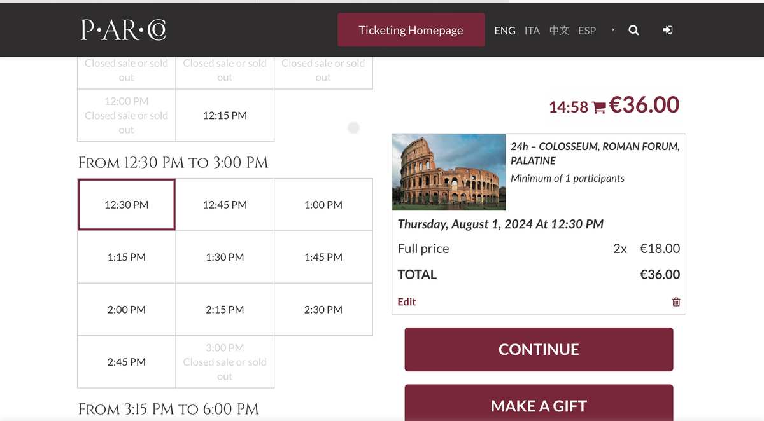This screenshot has height=421, width=764.
Task: Select ENG language option
Action: [x=505, y=30]
